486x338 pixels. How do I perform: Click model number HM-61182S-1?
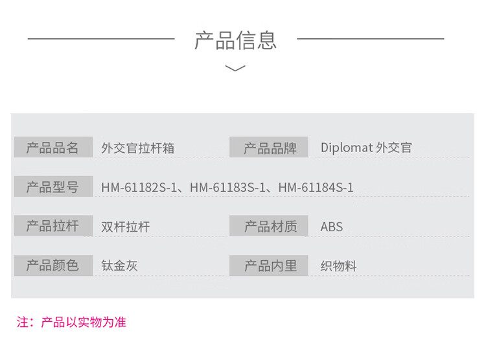pyautogui.click(x=141, y=188)
